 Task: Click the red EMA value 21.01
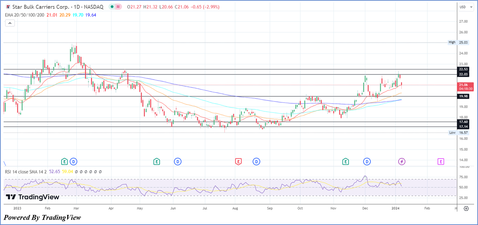52,15
